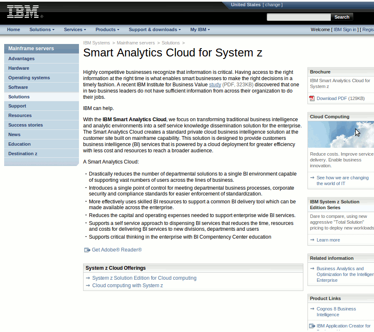Open Education sidebar item
374x332 pixels.
click(x=42, y=144)
